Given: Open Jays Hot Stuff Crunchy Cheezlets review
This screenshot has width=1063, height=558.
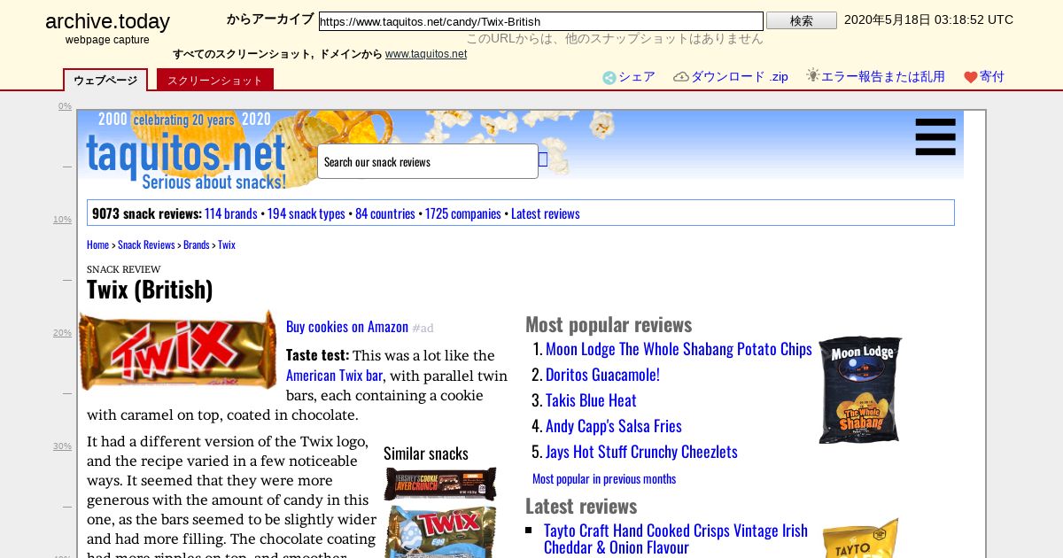Looking at the screenshot, I should coord(641,452).
